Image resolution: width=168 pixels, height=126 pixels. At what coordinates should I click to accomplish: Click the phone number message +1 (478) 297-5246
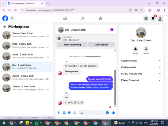tap(74, 102)
